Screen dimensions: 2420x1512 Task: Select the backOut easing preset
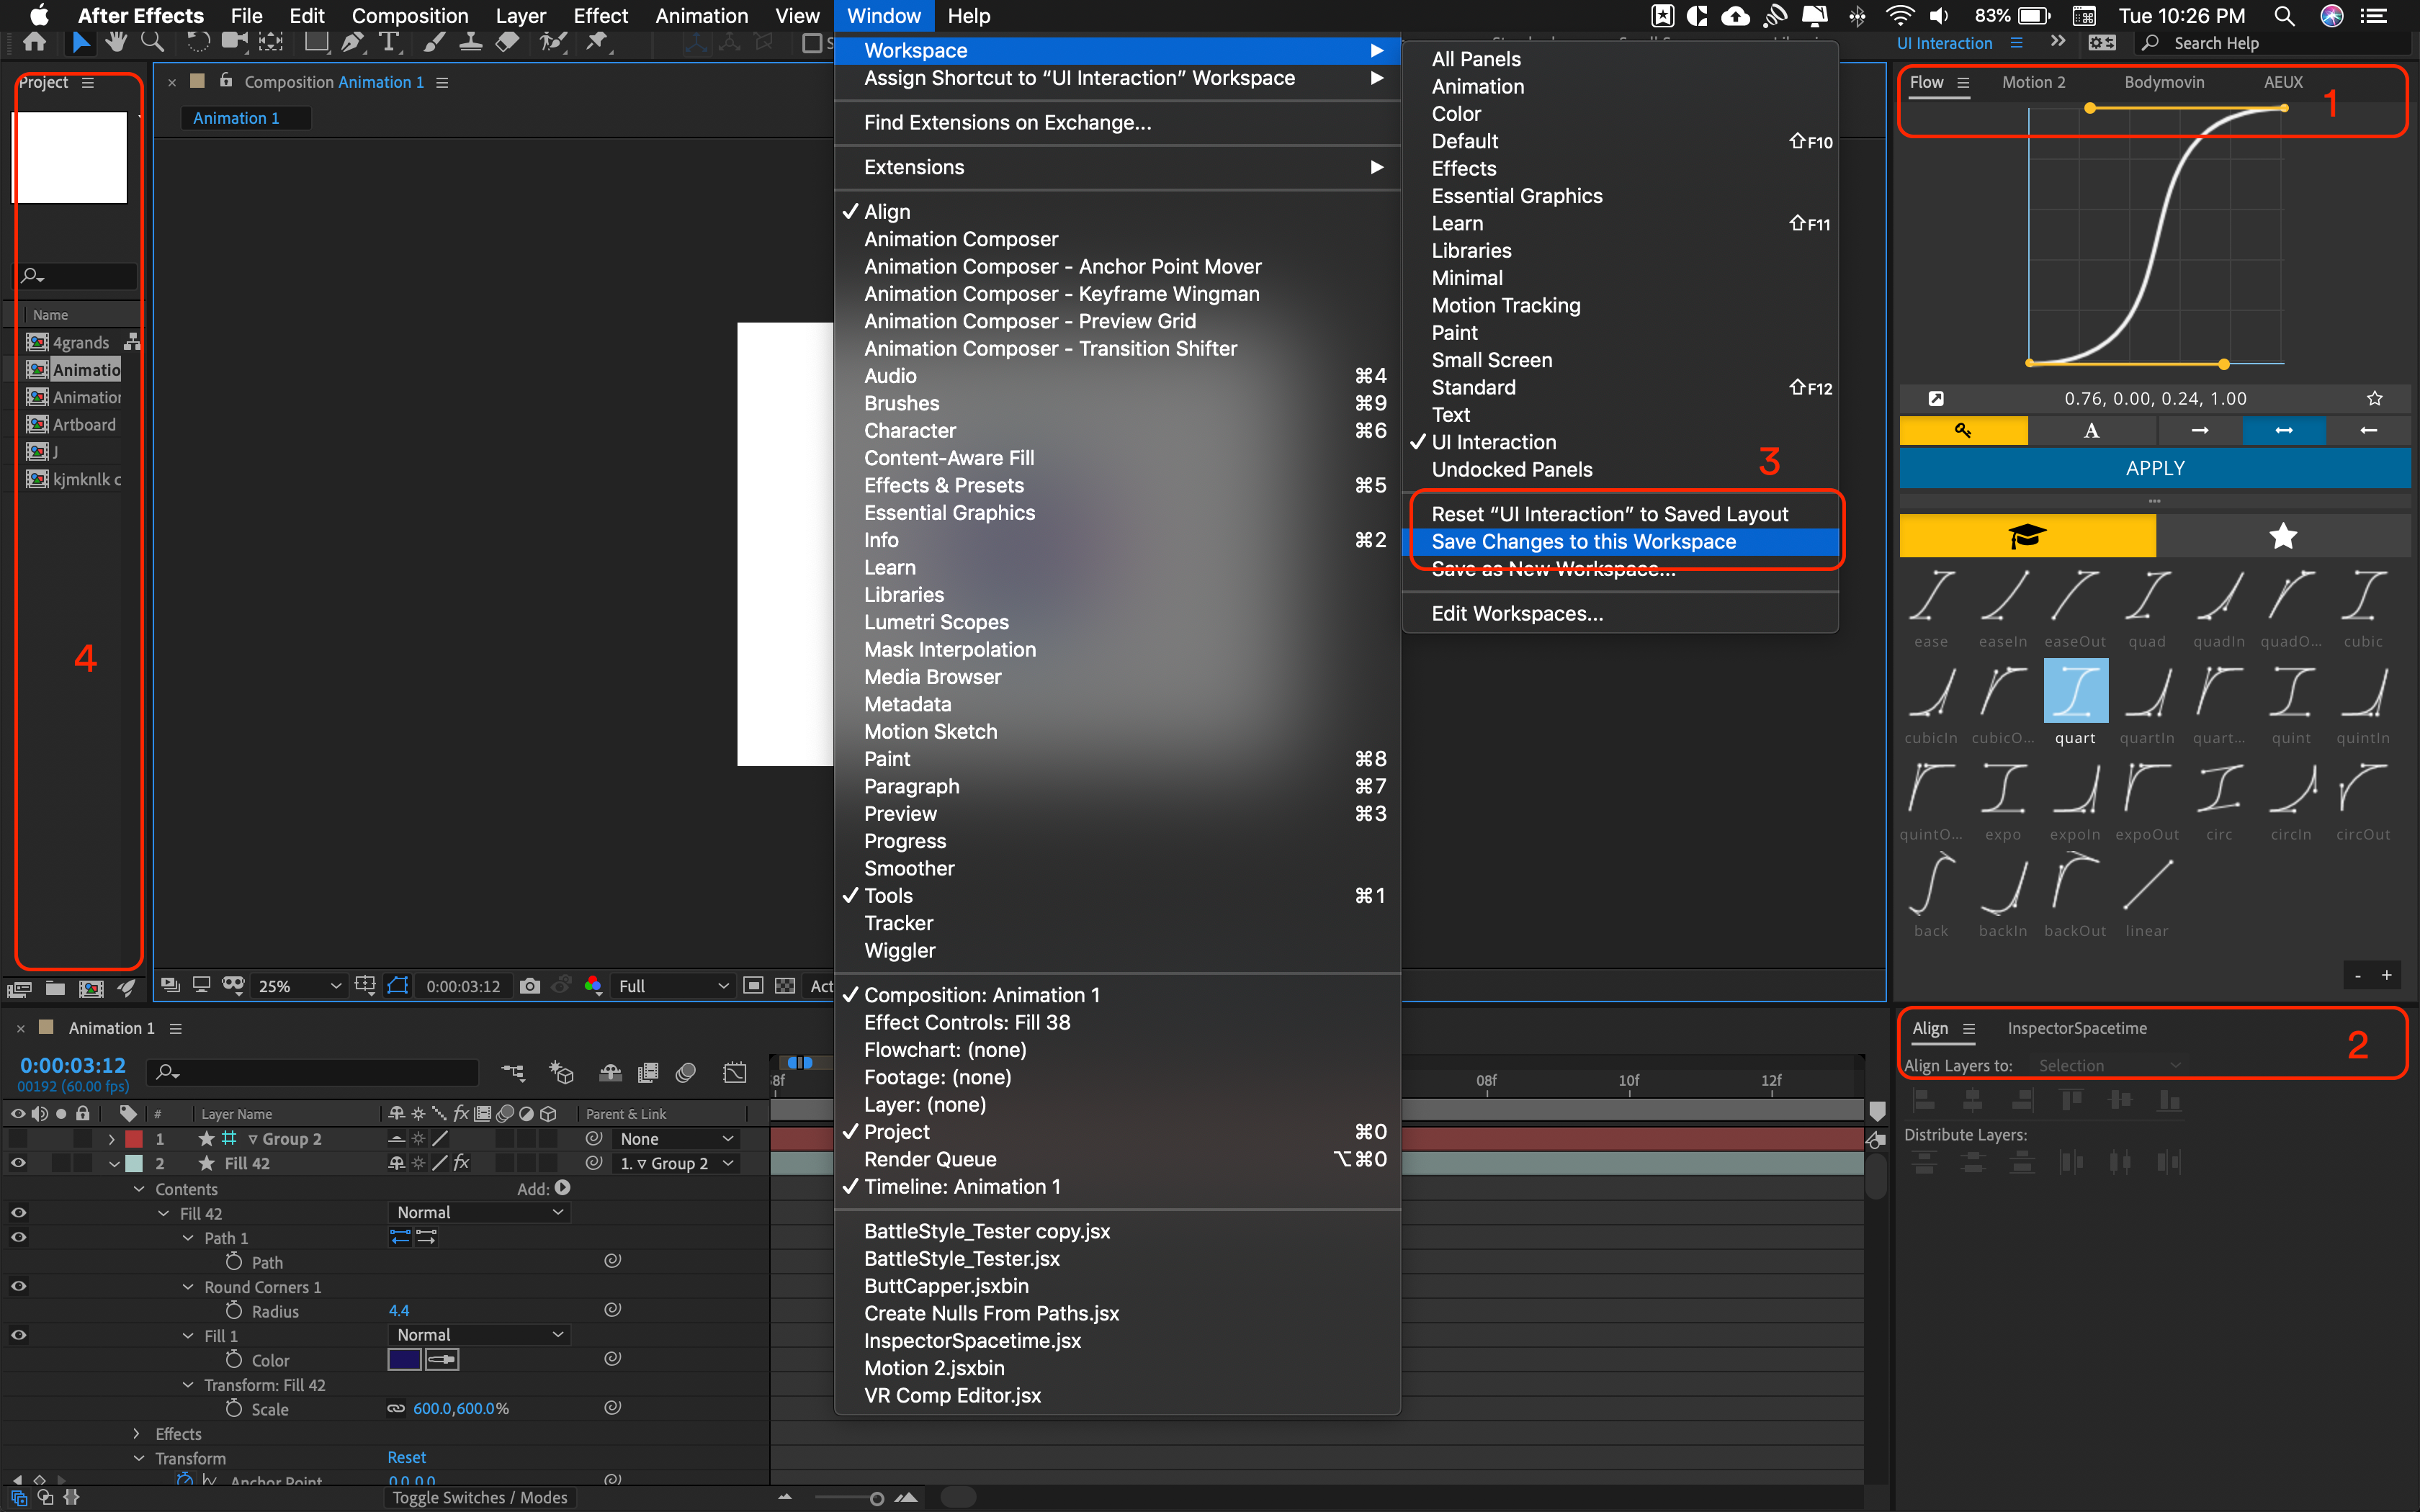tap(2075, 884)
